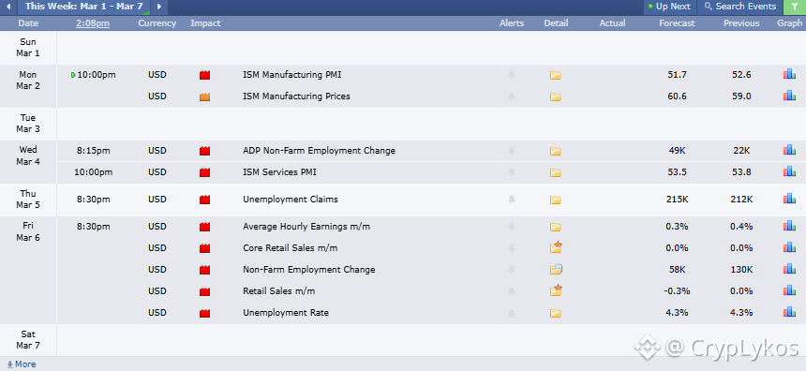Click the 10:00pm time on Monday
The width and height of the screenshot is (806, 371).
click(x=97, y=75)
